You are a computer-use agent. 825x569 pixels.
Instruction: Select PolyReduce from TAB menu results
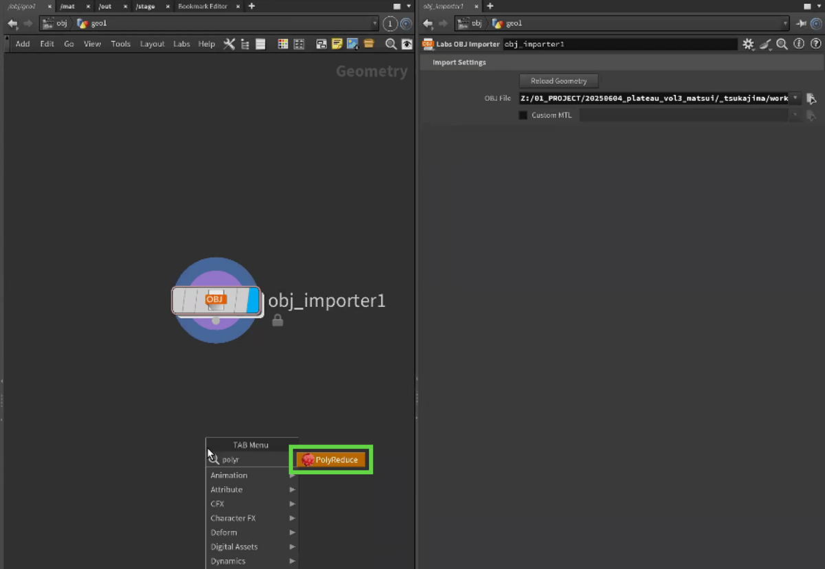click(x=334, y=460)
